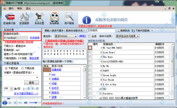Click the 搜索更多的歌曲 text

coord(98,41)
